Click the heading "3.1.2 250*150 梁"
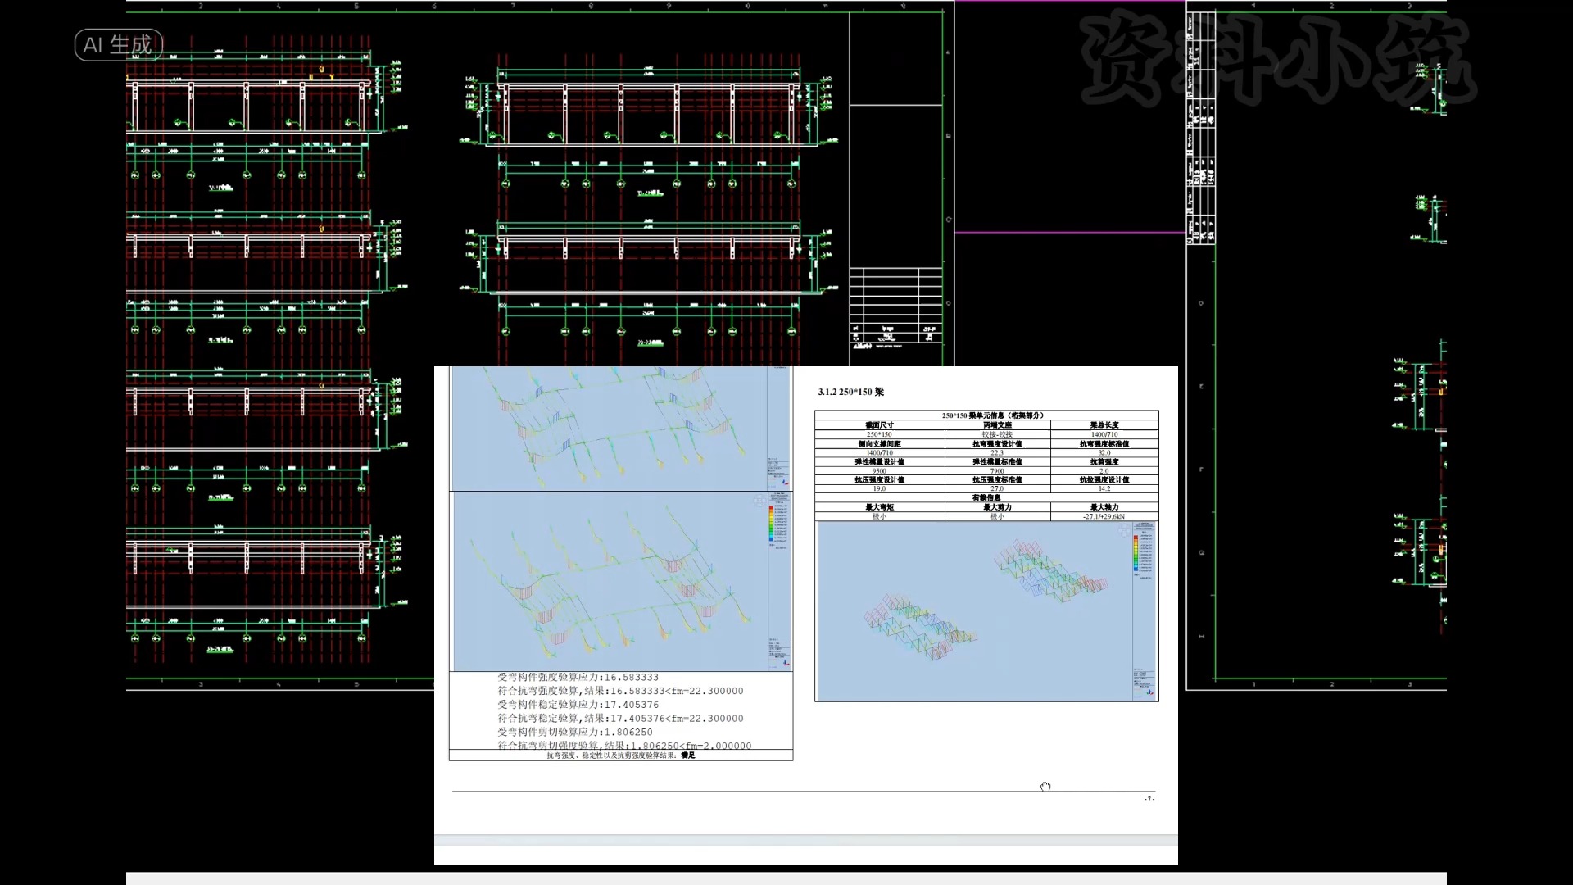Image resolution: width=1573 pixels, height=885 pixels. (850, 392)
